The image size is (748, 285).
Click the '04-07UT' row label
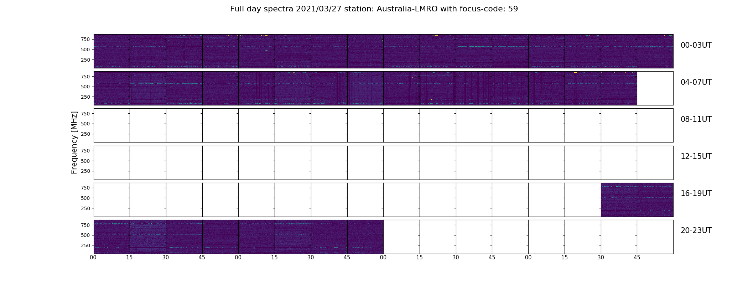point(696,82)
